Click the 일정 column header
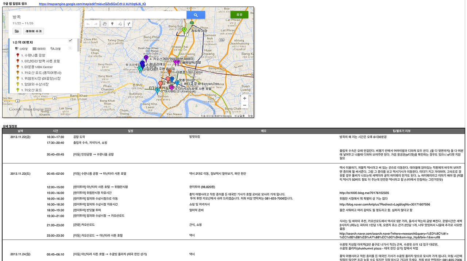Screen dimensions: 467x261 coord(130,130)
